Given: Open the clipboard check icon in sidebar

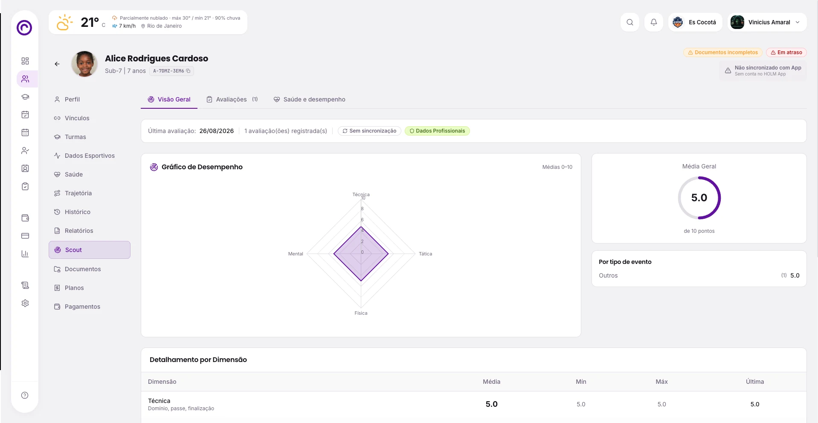Looking at the screenshot, I should pyautogui.click(x=25, y=186).
